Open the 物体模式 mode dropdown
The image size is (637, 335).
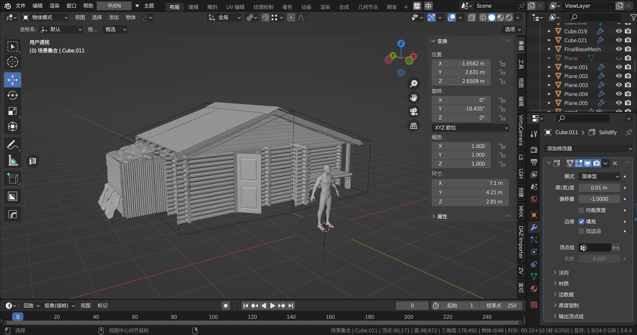tap(45, 18)
